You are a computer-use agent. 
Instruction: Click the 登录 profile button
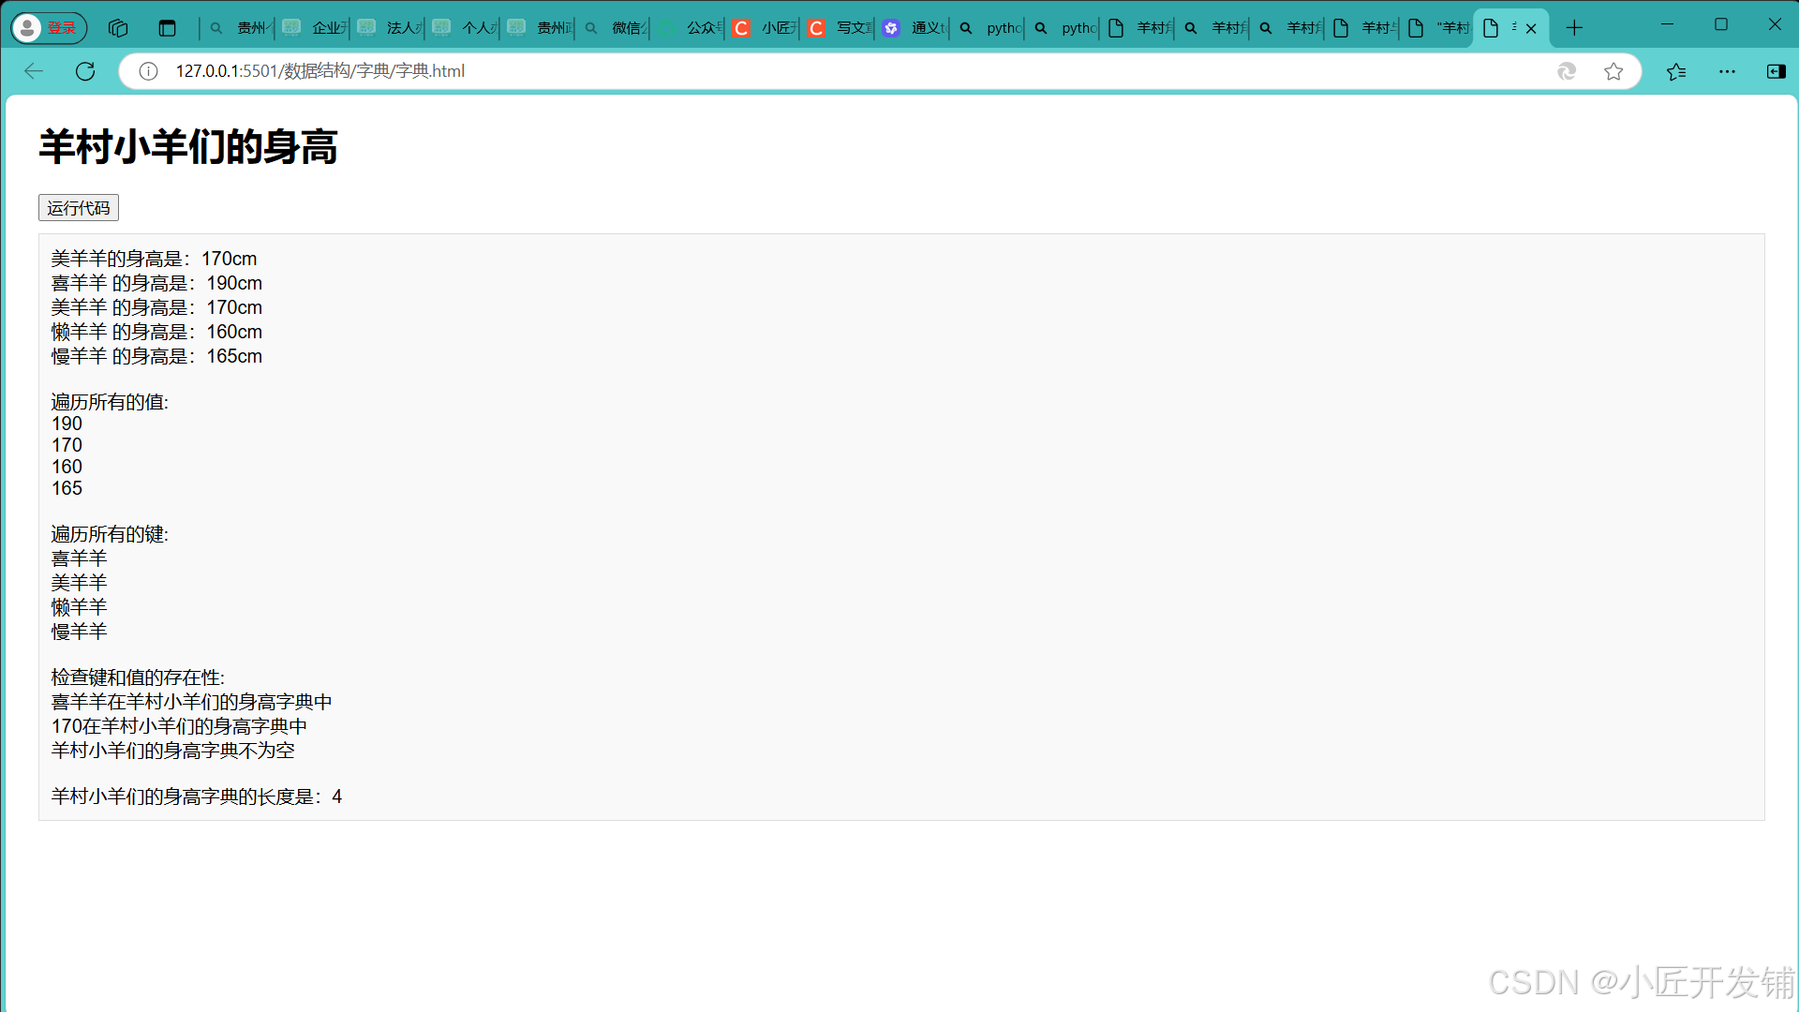pos(49,28)
